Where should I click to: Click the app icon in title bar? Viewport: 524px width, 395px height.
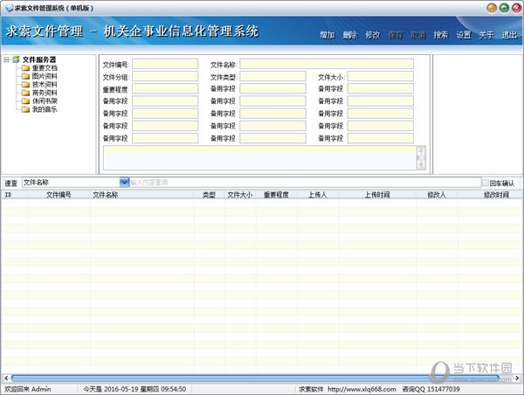point(7,7)
